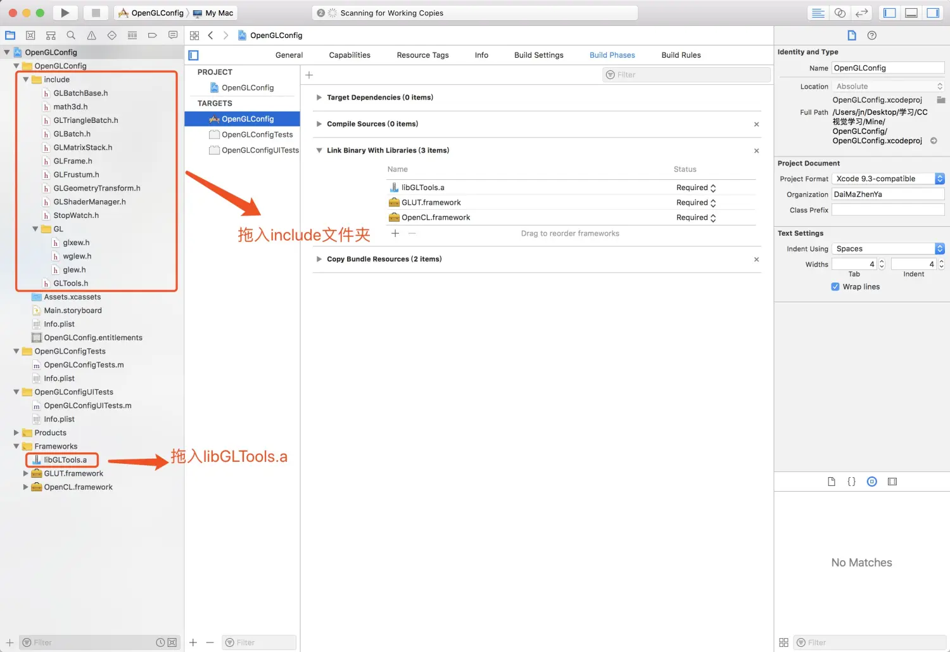
Task: Open the Project navigator icon
Action: 10,35
